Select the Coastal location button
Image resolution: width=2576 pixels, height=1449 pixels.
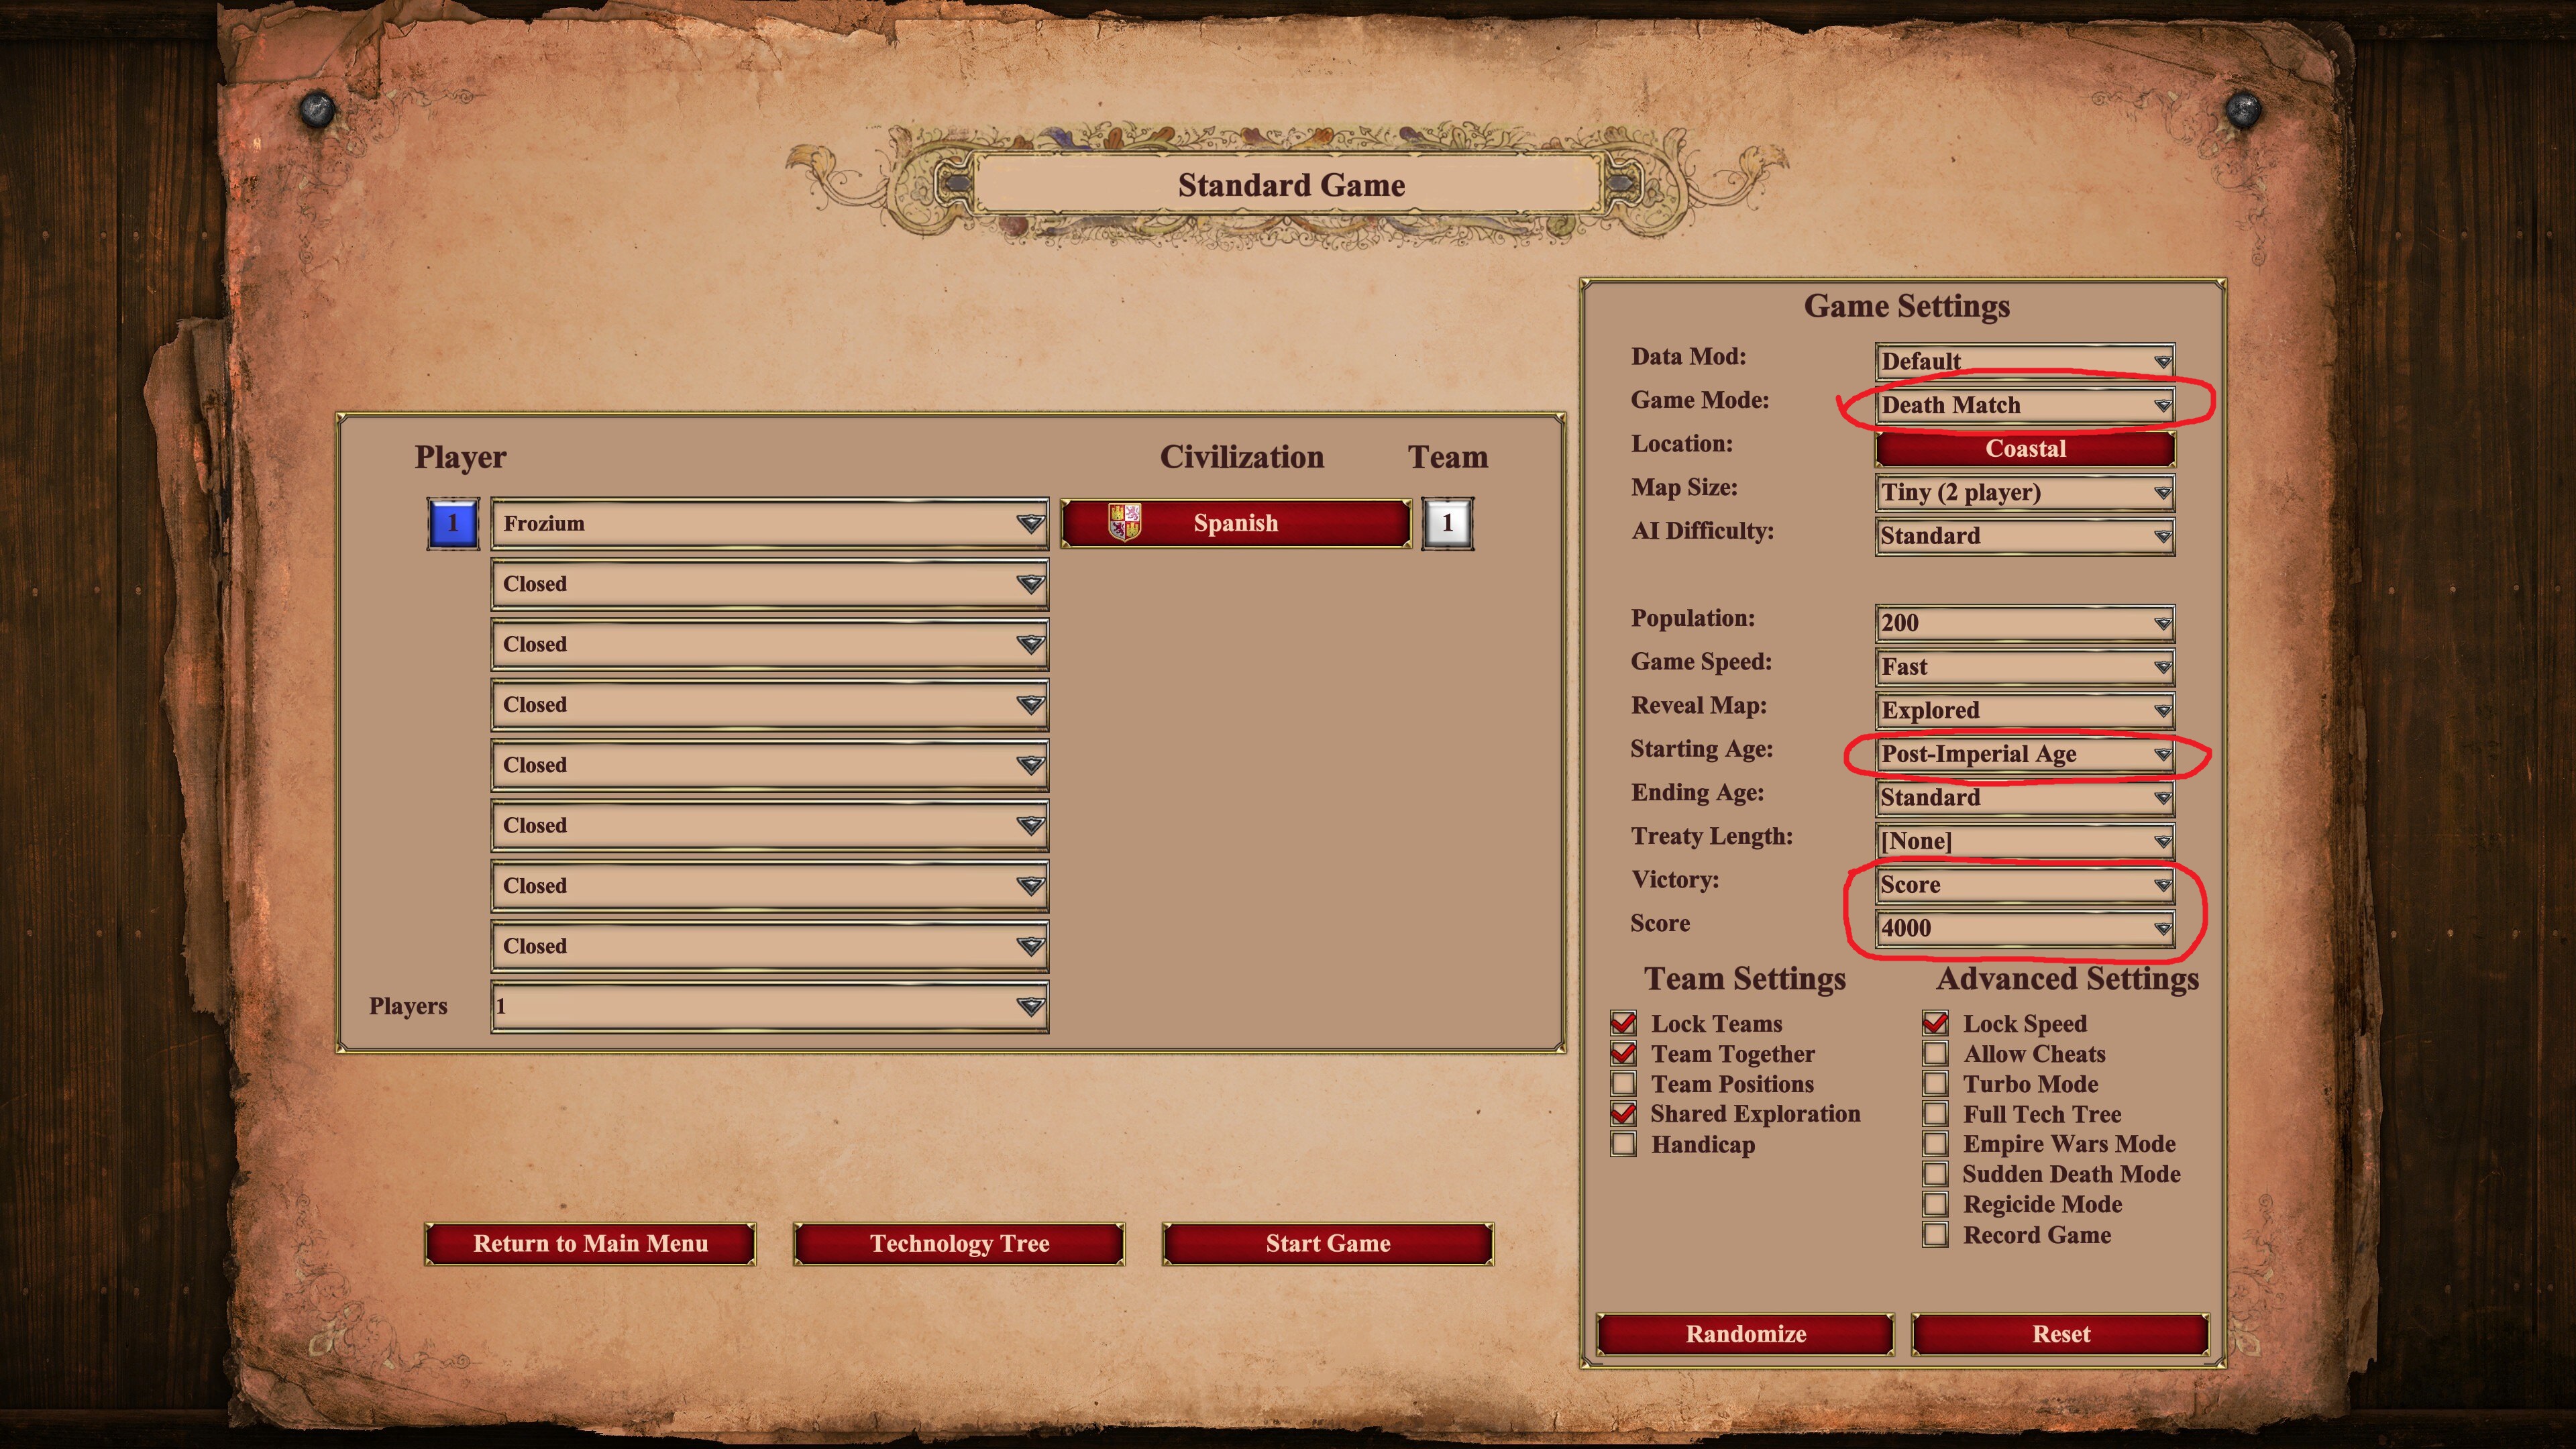point(2025,449)
